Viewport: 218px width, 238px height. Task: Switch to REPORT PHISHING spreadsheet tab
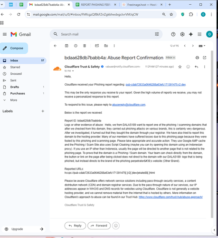pos(96,5)
